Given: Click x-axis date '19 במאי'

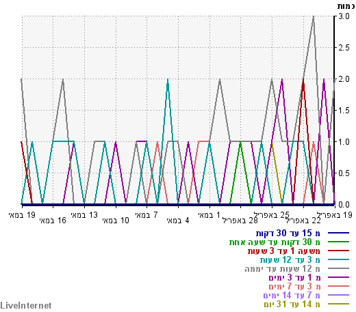Looking at the screenshot, I should pos(22,215).
